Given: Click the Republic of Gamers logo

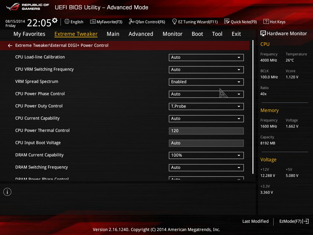Looking at the screenshot, I should pos(28,7).
